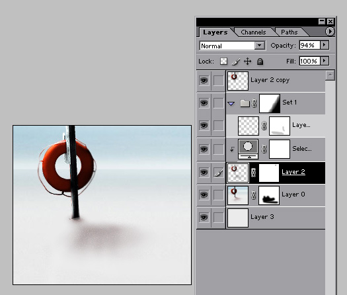The height and width of the screenshot is (295, 347).
Task: Toggle link box for Laye... layer row
Action: pyautogui.click(x=218, y=126)
